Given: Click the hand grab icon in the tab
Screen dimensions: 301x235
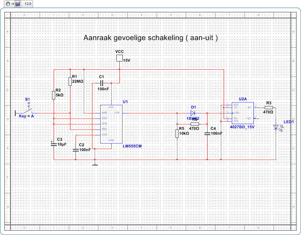Looking at the screenshot, I should 8,4.
